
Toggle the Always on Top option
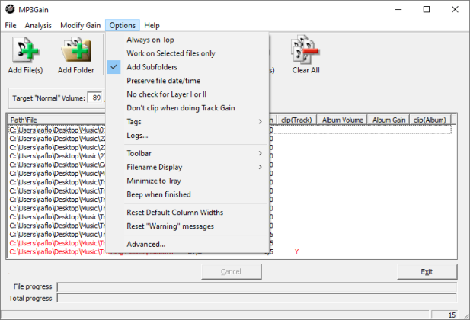[187, 40]
